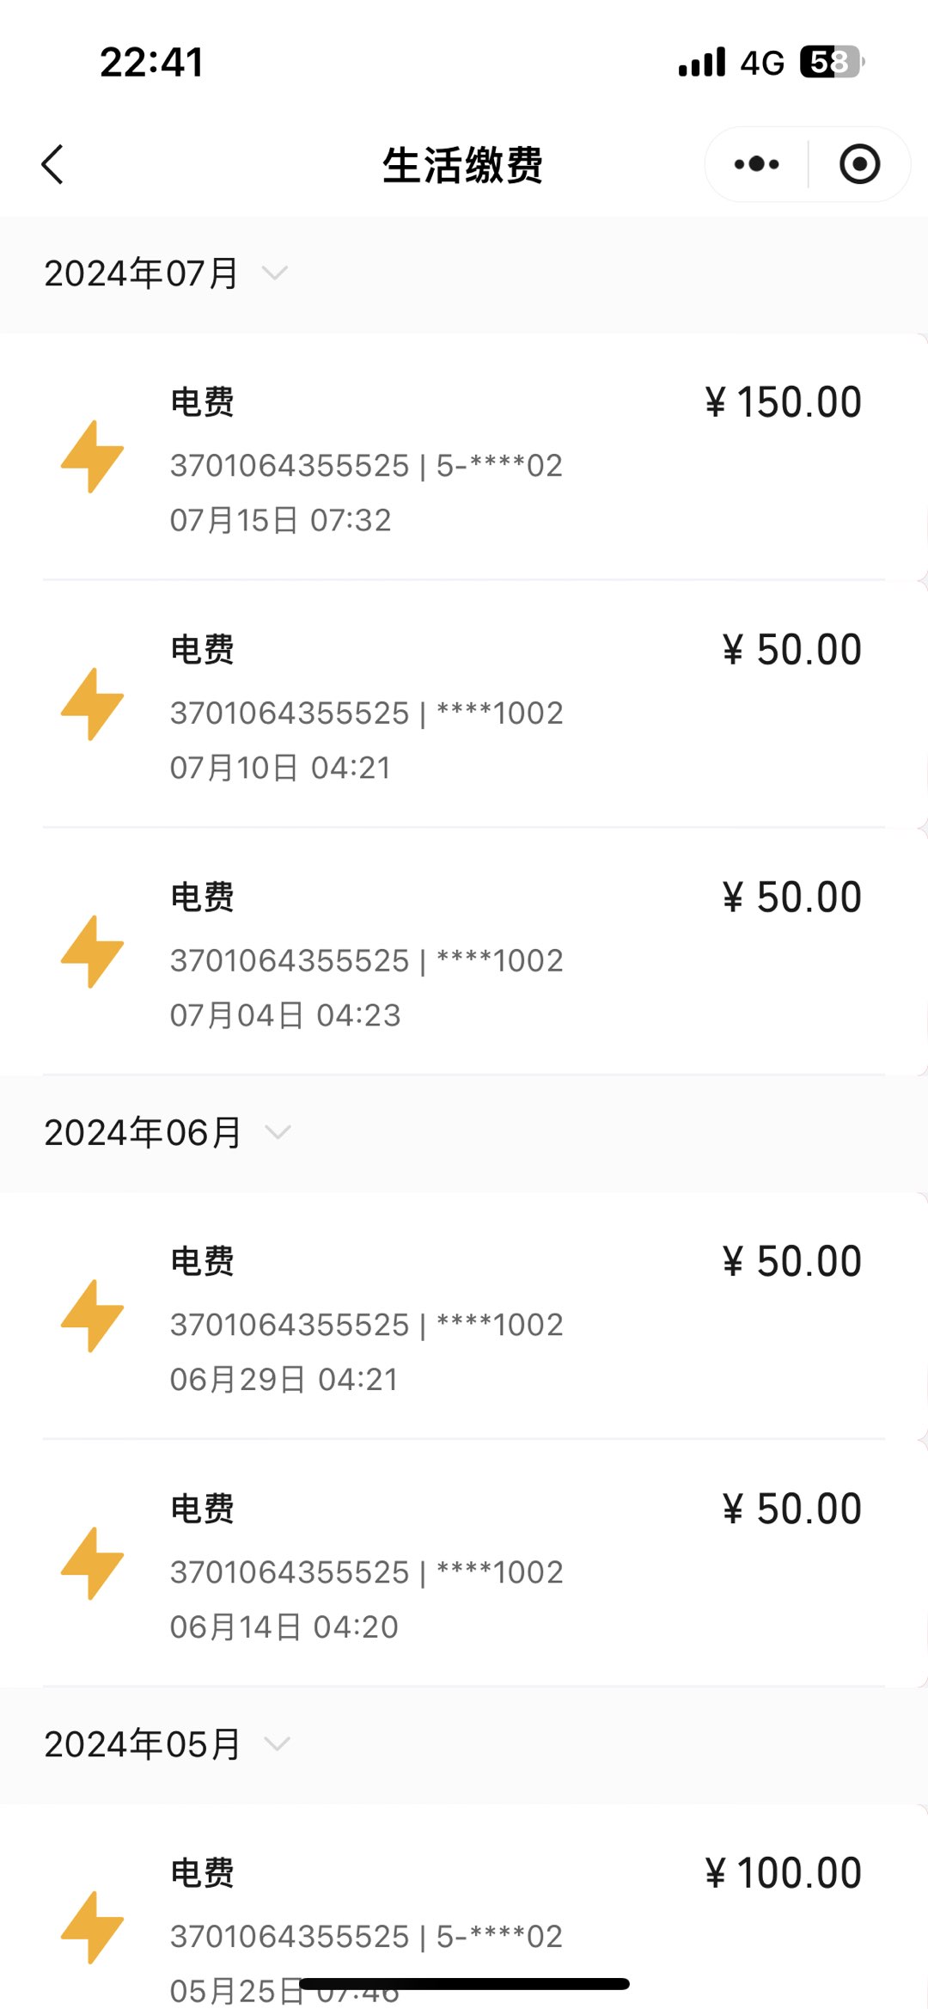This screenshot has width=928, height=2009.
Task: Open the 06月14日 04:20 payment record
Action: click(x=464, y=1564)
